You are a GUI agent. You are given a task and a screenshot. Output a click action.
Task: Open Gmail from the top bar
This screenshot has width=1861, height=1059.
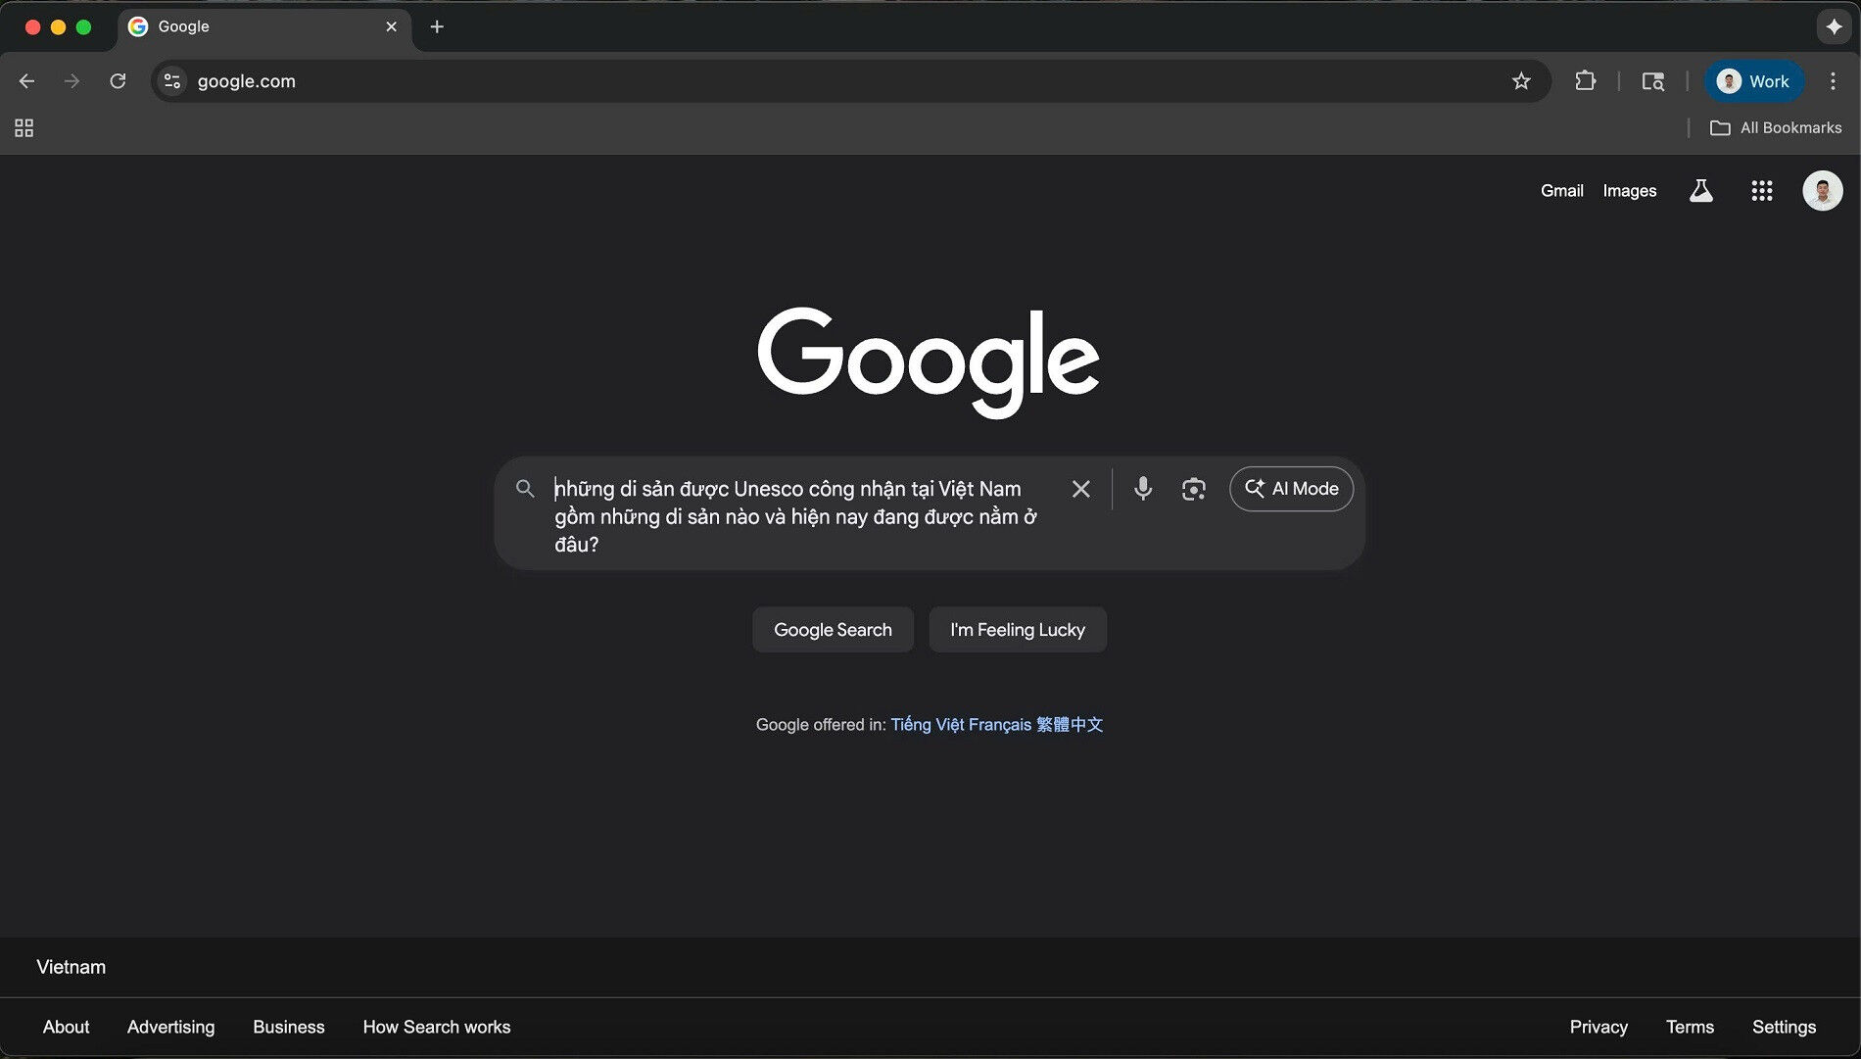coord(1561,190)
